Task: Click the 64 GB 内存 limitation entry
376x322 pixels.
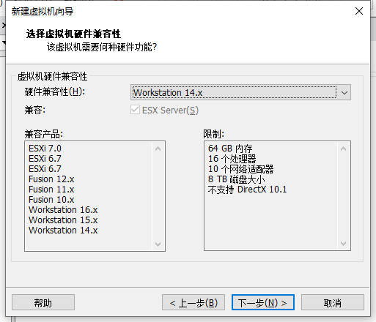Action: [x=230, y=149]
